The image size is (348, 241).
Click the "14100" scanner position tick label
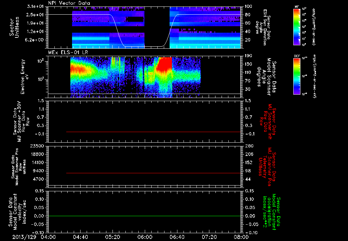pos(37,162)
